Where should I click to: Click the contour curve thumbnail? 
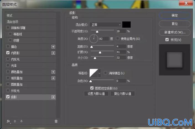tap(94, 73)
